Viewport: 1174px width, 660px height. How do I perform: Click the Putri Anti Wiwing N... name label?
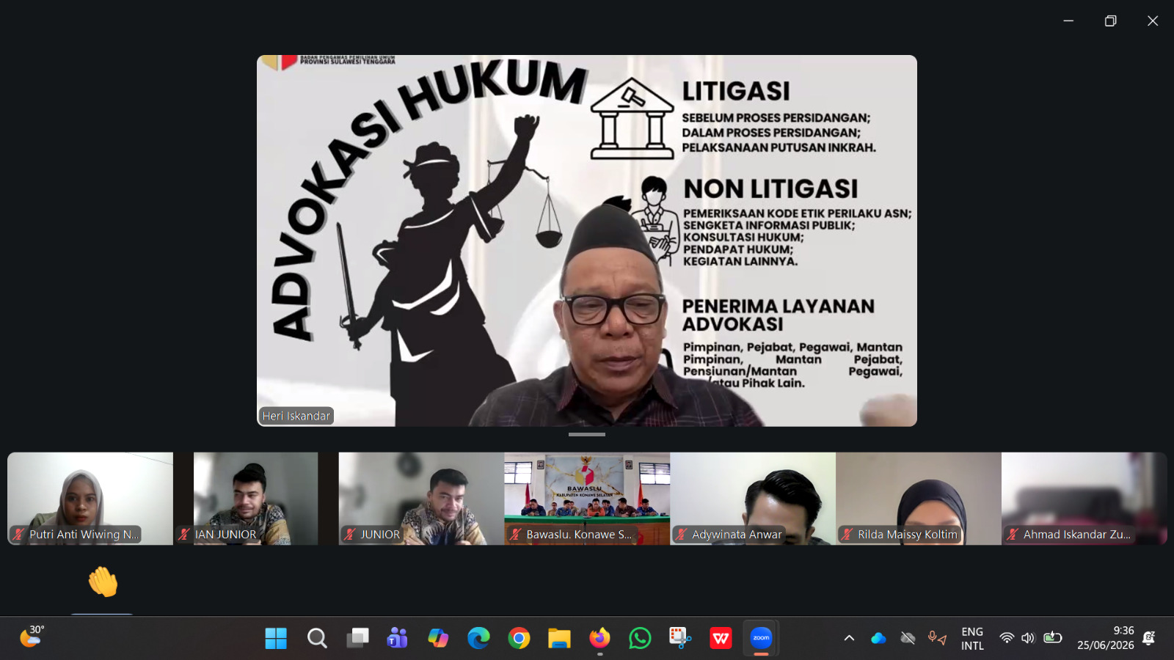[x=84, y=535]
